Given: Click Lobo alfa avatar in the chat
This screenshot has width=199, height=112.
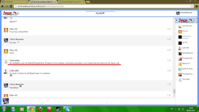Looking at the screenshot, I should coord(6,72).
